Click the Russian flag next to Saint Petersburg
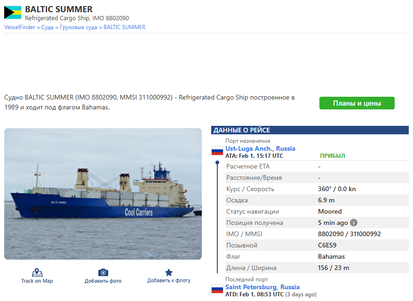 click(217, 289)
